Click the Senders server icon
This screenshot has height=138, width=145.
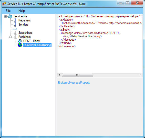tap(15, 25)
